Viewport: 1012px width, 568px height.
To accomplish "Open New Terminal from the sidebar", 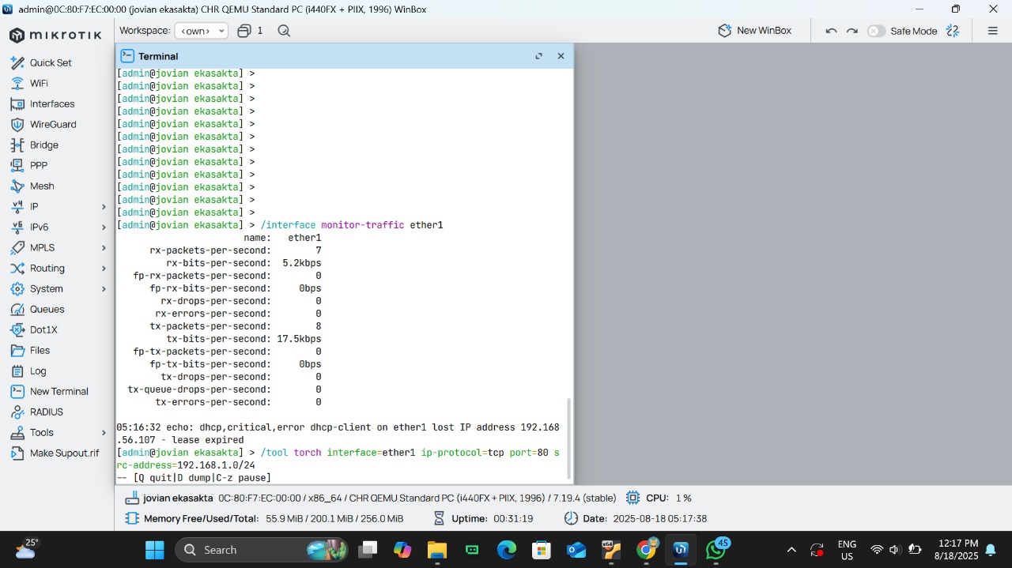I will (59, 391).
